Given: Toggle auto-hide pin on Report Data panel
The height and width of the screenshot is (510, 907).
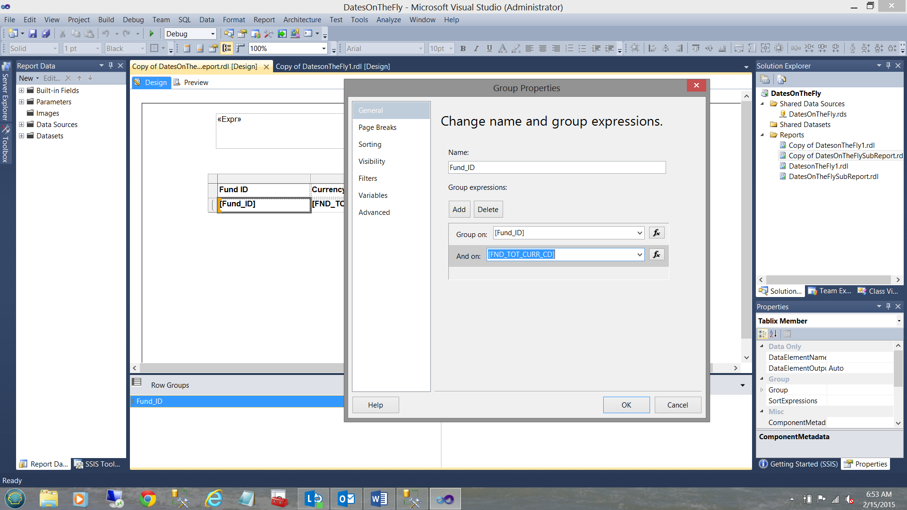Looking at the screenshot, I should pyautogui.click(x=111, y=66).
